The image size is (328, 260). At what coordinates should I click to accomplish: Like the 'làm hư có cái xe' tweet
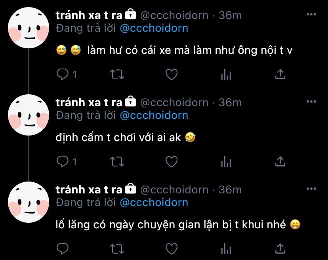[172, 75]
